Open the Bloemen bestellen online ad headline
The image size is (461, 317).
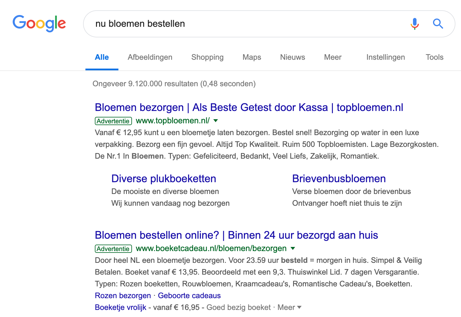pos(236,235)
